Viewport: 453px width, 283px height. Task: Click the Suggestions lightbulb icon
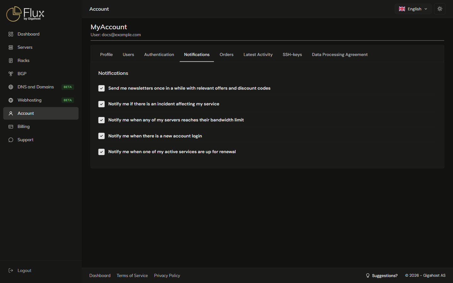click(x=368, y=275)
